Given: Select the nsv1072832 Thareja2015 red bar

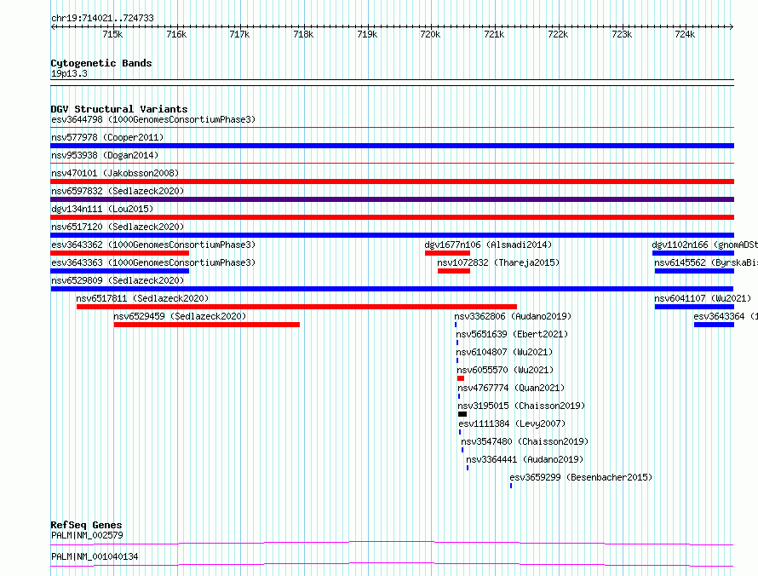Looking at the screenshot, I should tap(453, 271).
